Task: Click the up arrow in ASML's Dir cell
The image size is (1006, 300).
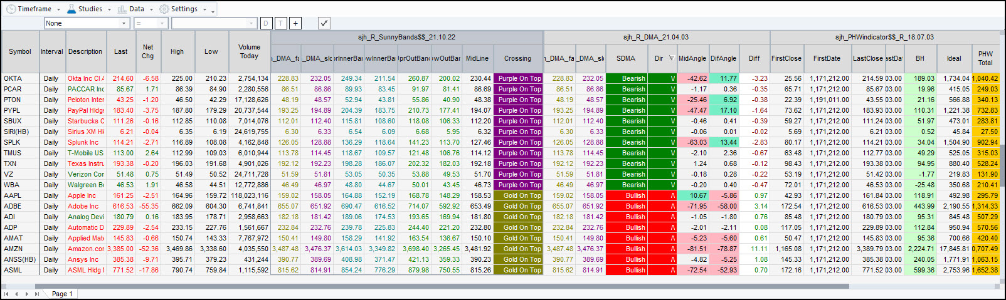Action: [x=673, y=270]
